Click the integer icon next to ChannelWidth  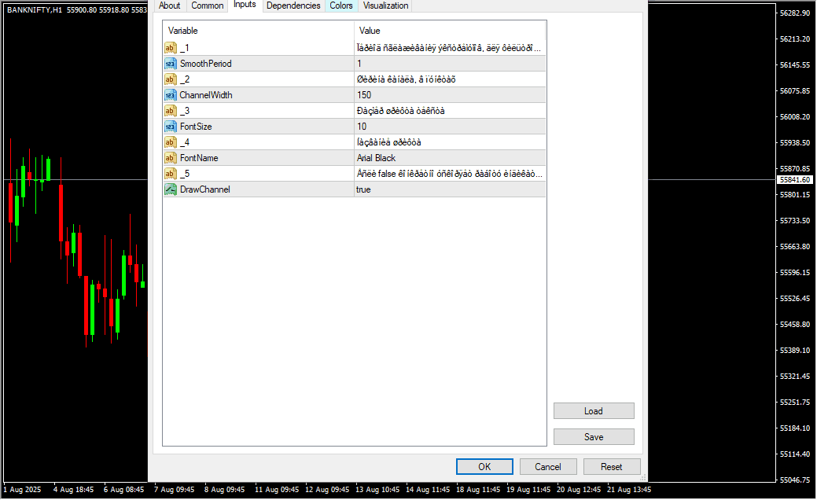pos(170,95)
